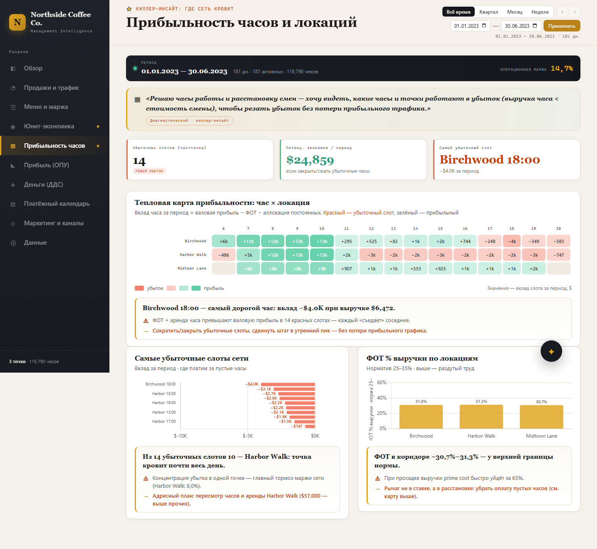Click the Адресный план Harbor Walk recommendation
The image size is (597, 549).
tap(240, 500)
